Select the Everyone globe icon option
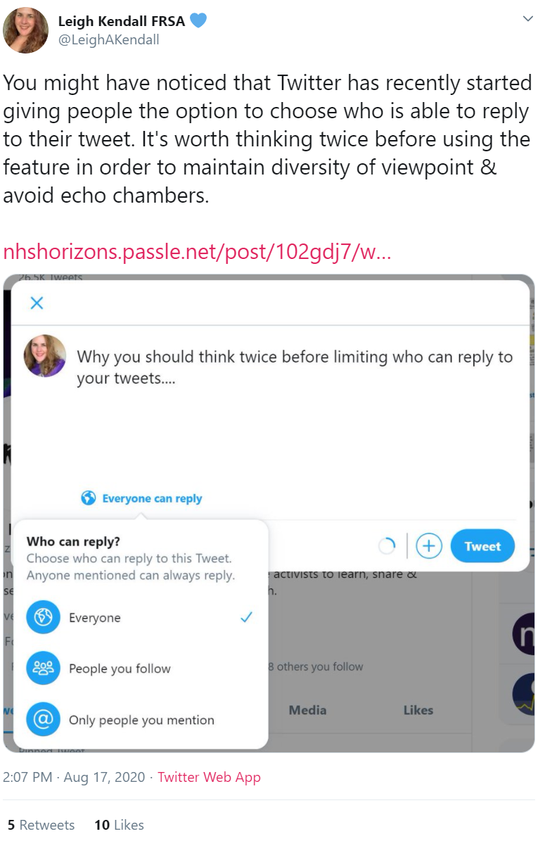Screen dimensions: 545x841 point(44,617)
